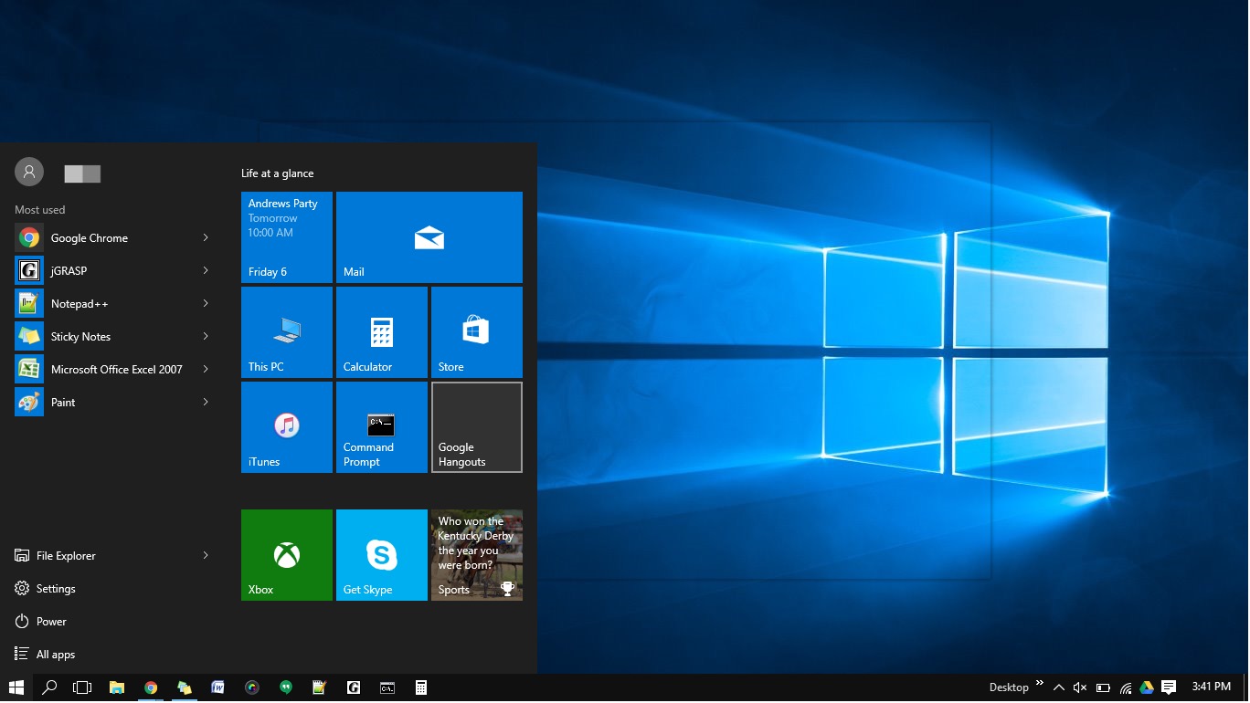Open the Command Prompt tile
This screenshot has height=703, width=1250.
[x=381, y=427]
